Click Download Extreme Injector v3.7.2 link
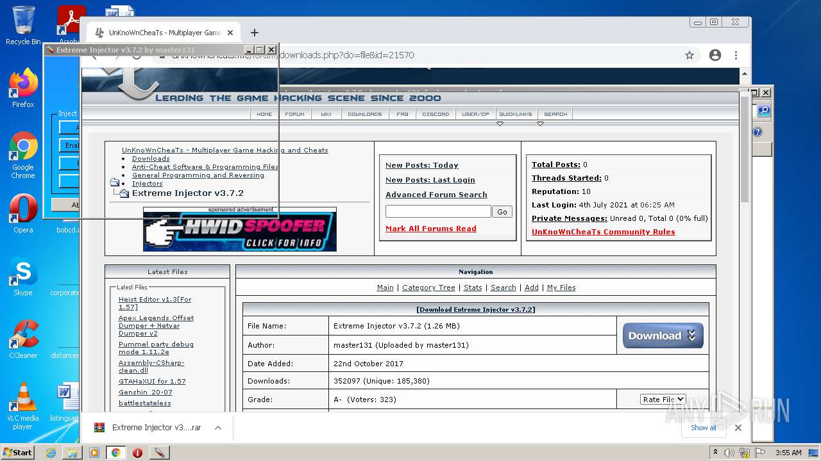Viewport: 821px width, 461px height. pyautogui.click(x=475, y=309)
